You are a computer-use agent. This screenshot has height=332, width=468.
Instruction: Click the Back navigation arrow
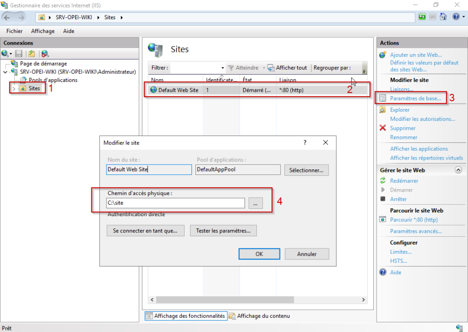(7, 17)
